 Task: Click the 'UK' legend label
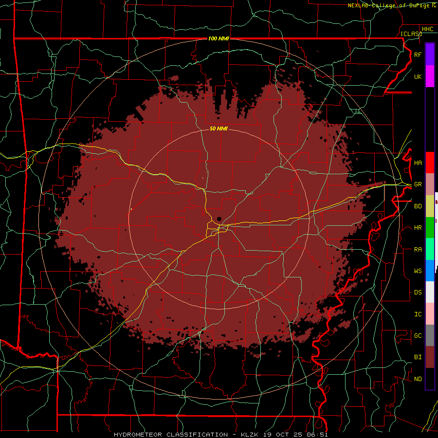418,76
